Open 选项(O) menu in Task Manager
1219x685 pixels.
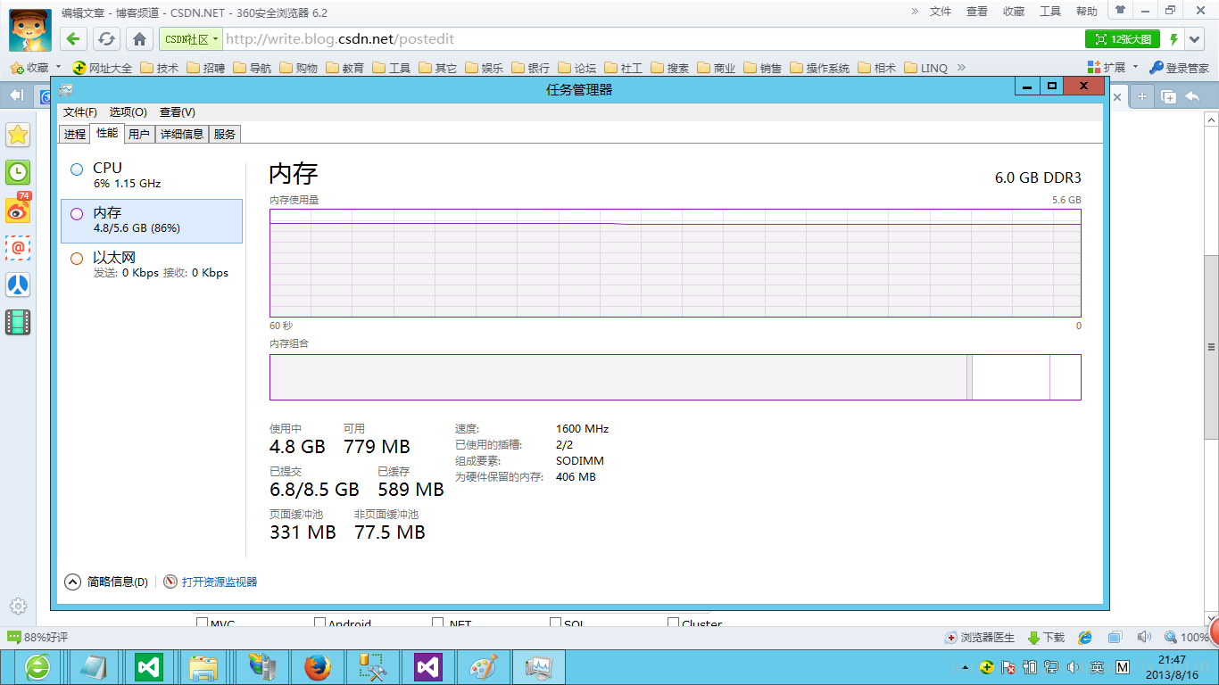(x=129, y=112)
